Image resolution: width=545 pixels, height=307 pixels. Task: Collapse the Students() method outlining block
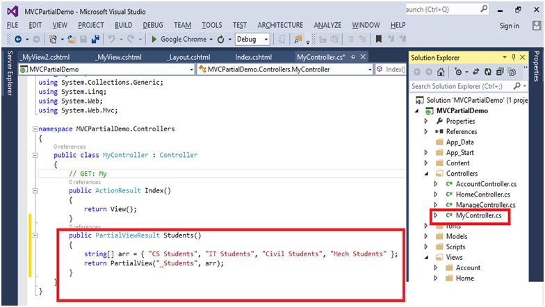35,235
